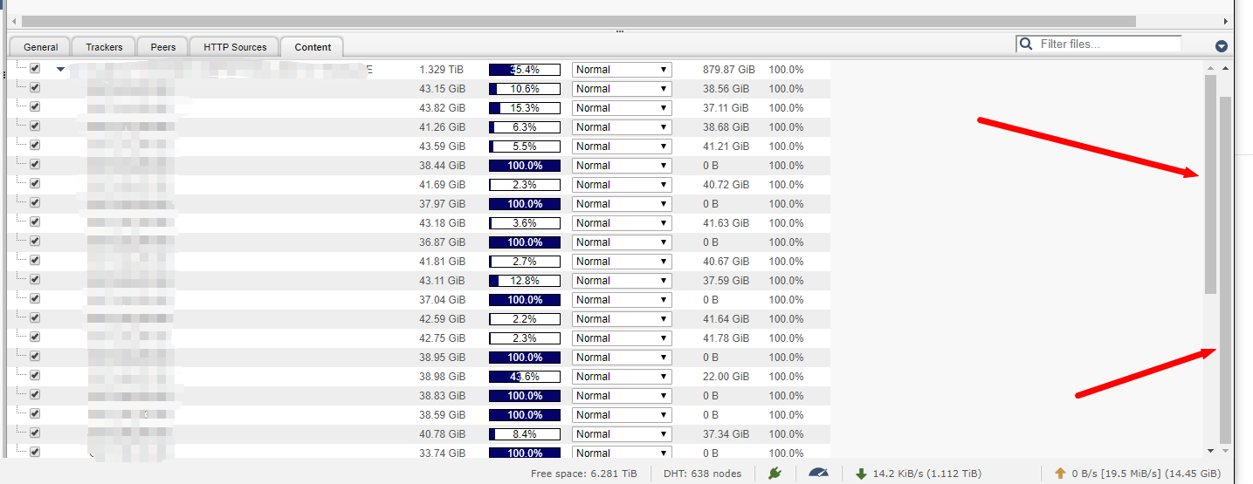This screenshot has height=484, width=1253.
Task: Open priority dropdown for 37.04 GiB file
Action: click(x=622, y=300)
